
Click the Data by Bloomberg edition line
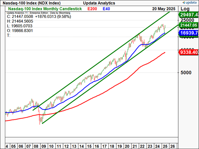click(x=38, y=13)
